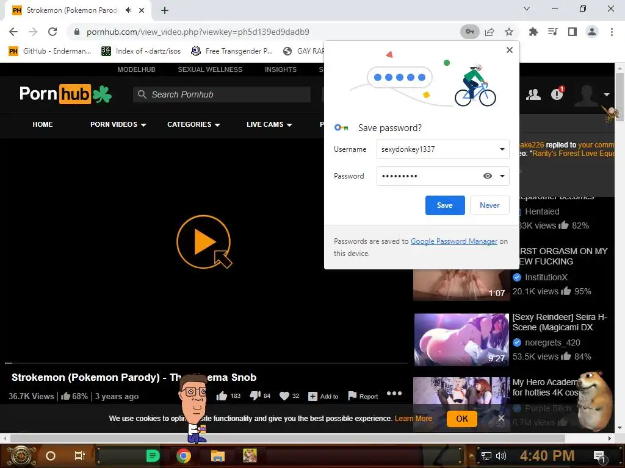Open the Index of ~dartz/isos bookmark
Screen dimensions: 625x468
click(141, 51)
